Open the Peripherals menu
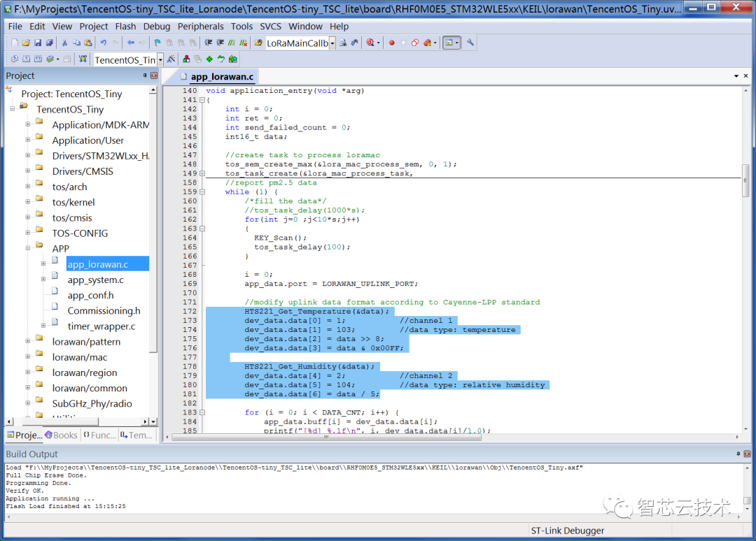756x541 pixels. click(x=201, y=27)
